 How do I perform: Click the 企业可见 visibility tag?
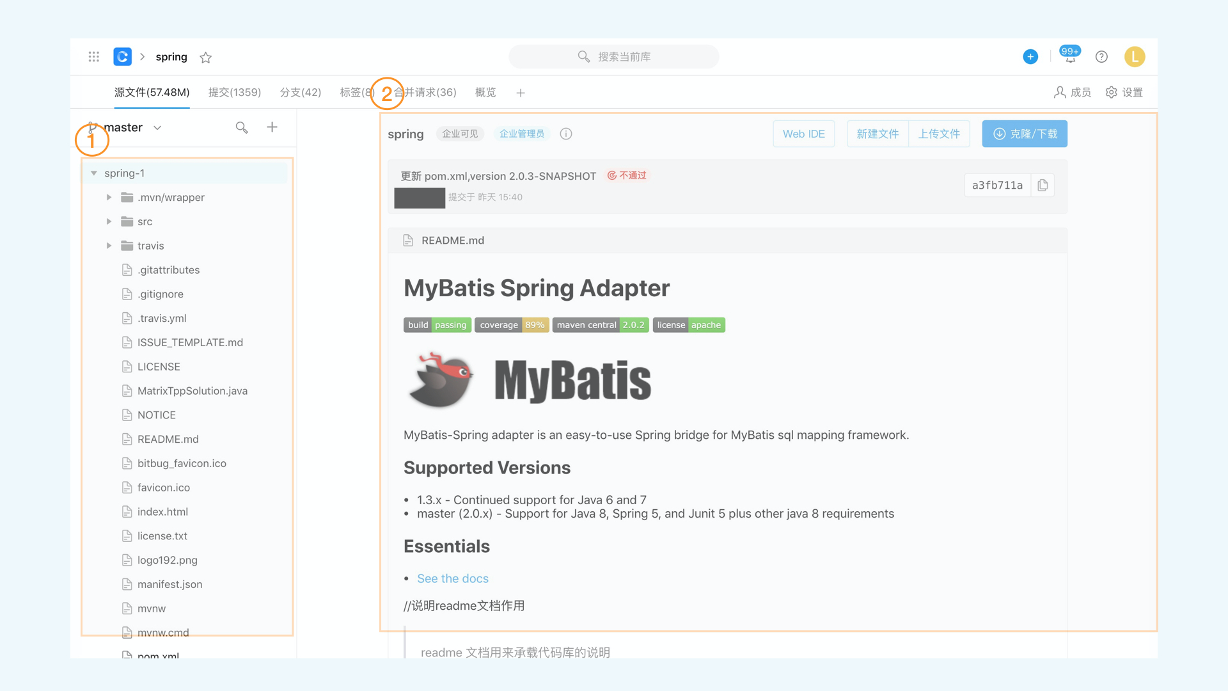click(460, 134)
